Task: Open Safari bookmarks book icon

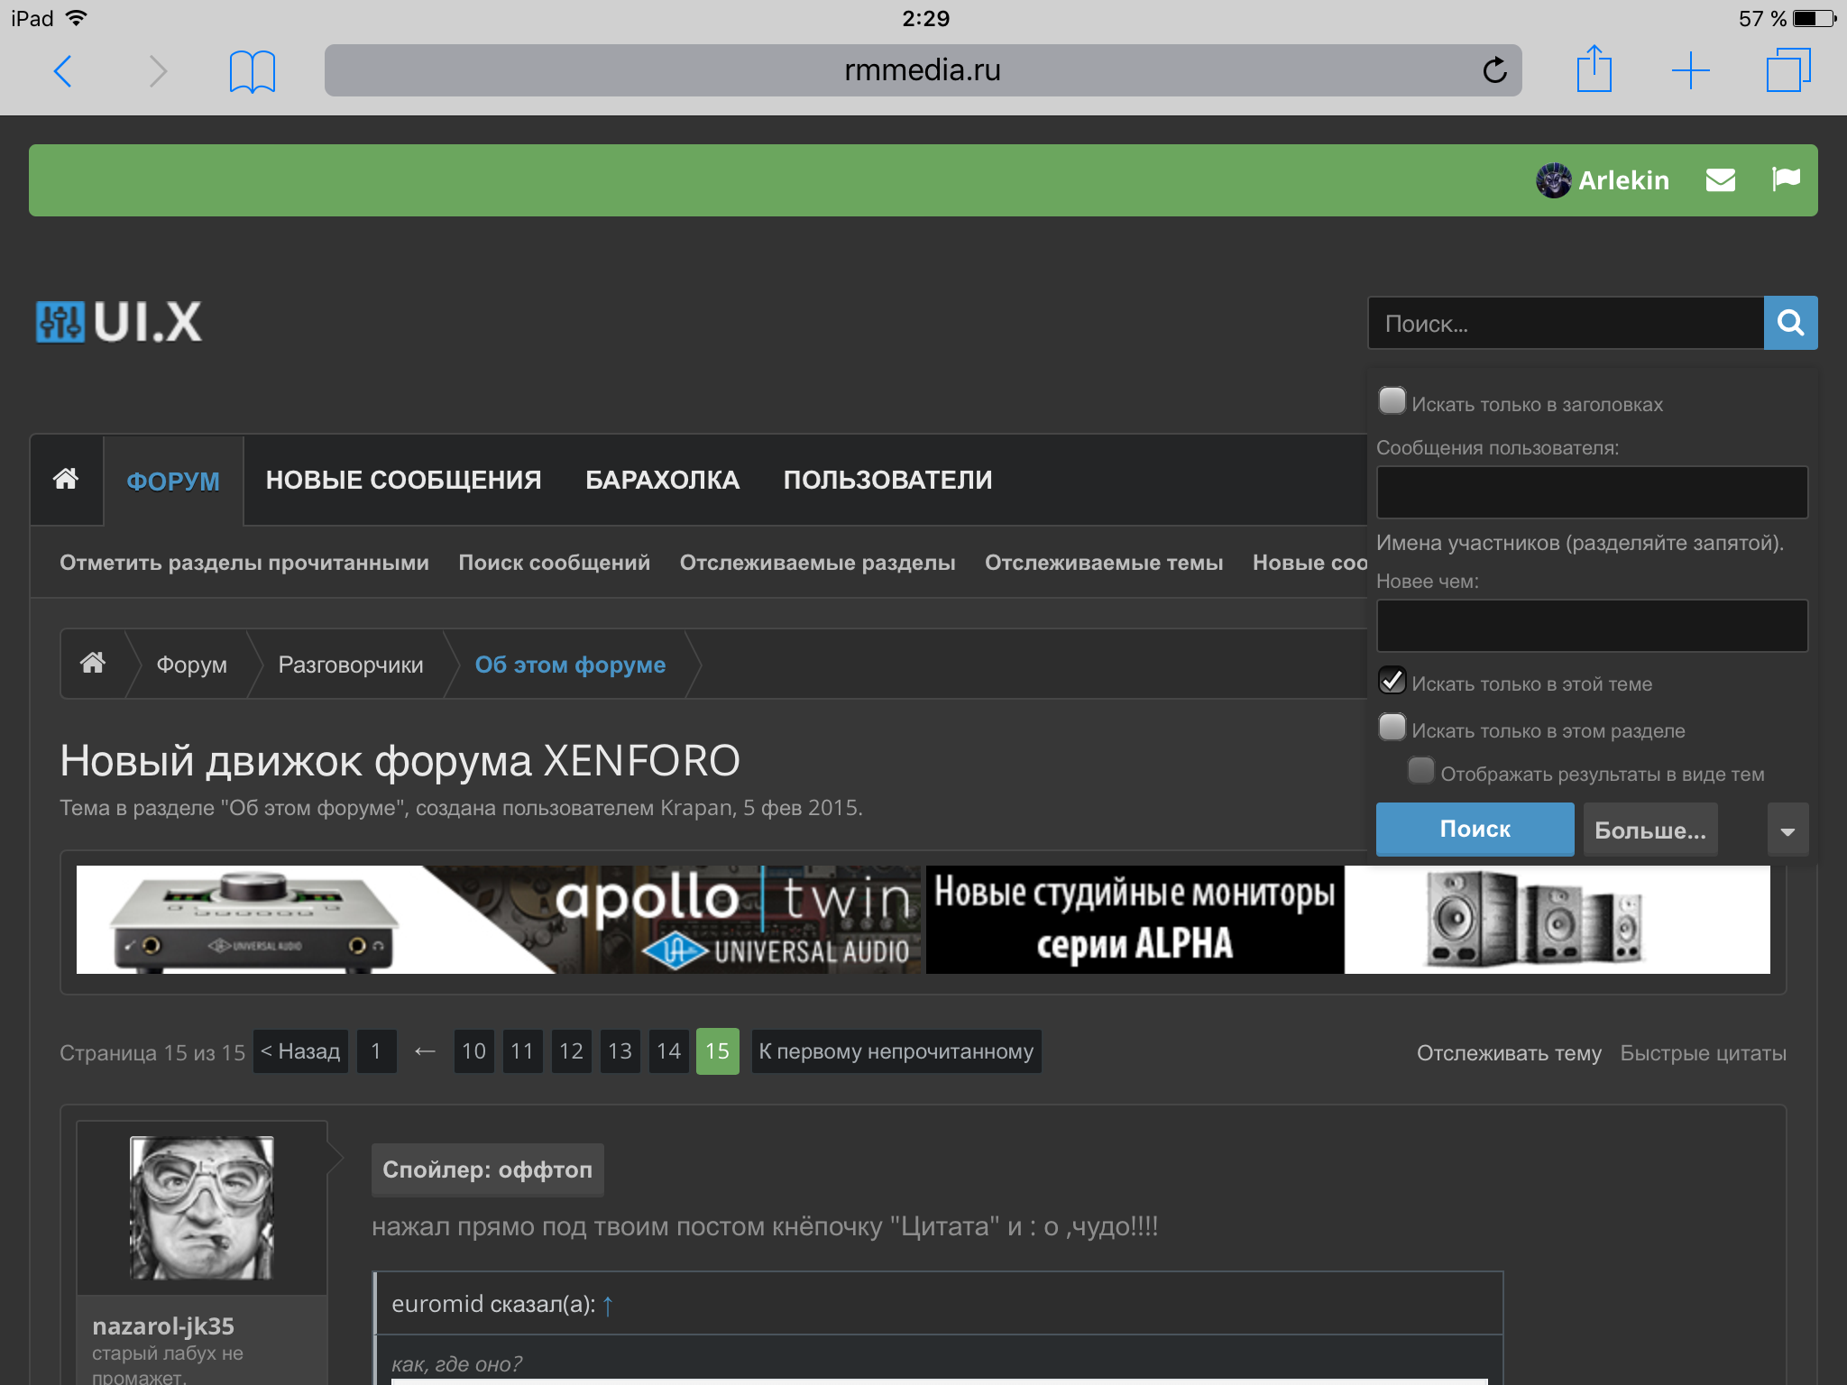Action: point(252,70)
